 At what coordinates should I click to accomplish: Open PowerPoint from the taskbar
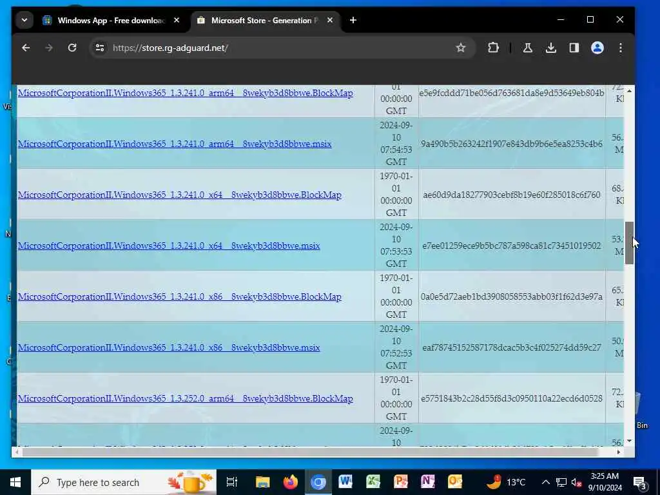[x=400, y=482]
